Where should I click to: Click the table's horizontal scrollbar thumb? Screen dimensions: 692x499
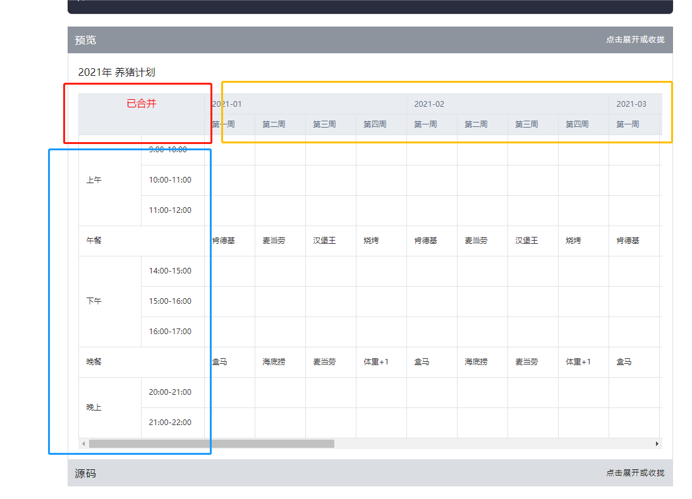[212, 443]
